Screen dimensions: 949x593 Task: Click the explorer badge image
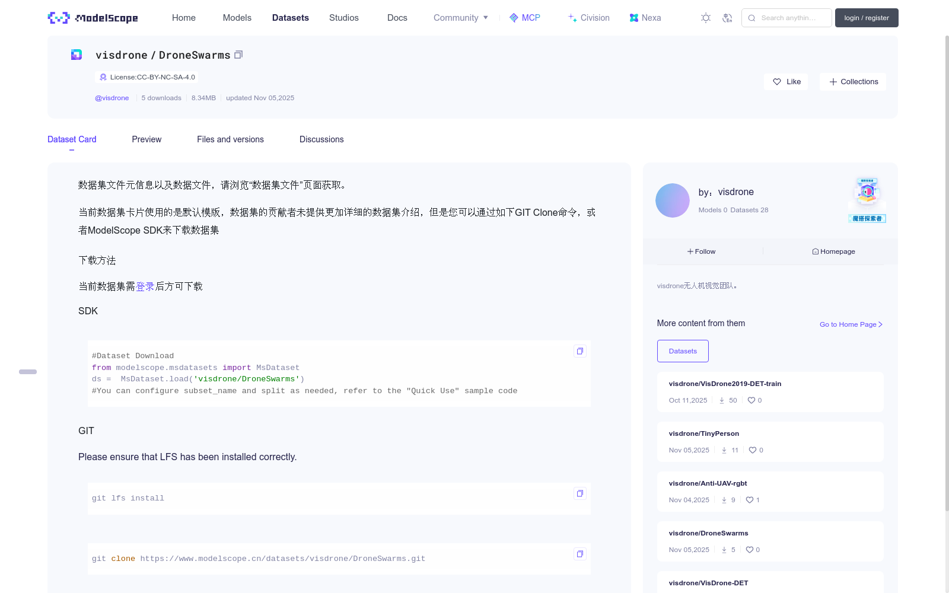[867, 200]
